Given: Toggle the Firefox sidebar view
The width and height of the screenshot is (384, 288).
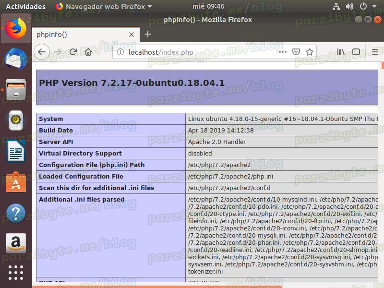Looking at the screenshot, I should click(x=356, y=52).
